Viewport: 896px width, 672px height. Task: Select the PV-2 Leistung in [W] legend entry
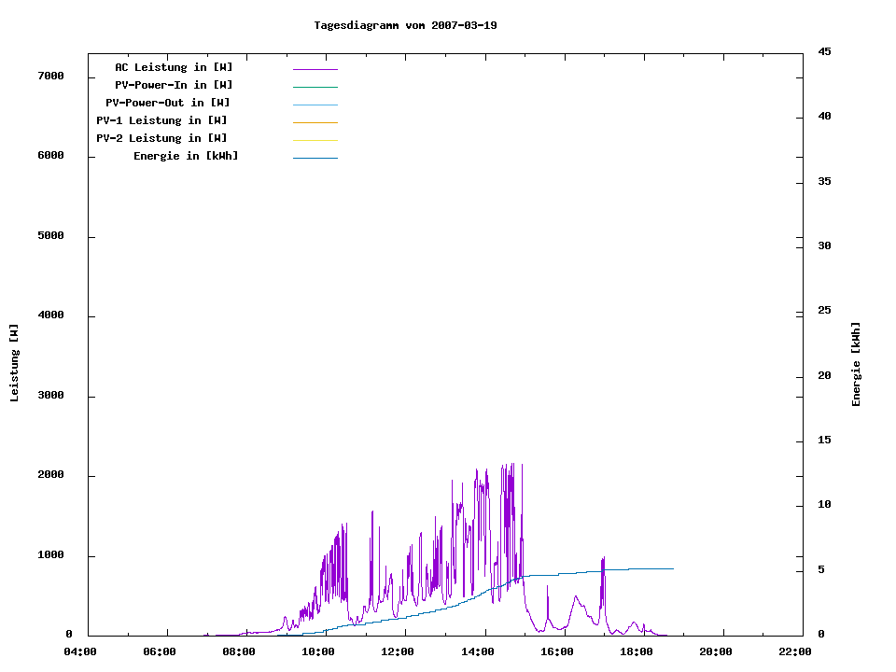[161, 138]
